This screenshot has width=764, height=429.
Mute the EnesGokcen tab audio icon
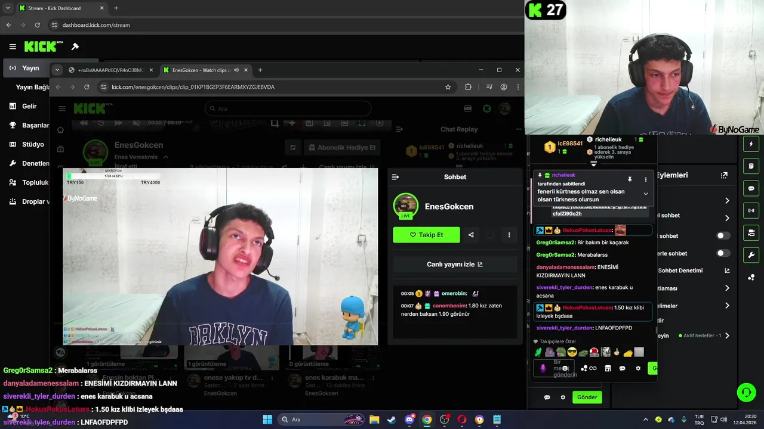tap(236, 70)
